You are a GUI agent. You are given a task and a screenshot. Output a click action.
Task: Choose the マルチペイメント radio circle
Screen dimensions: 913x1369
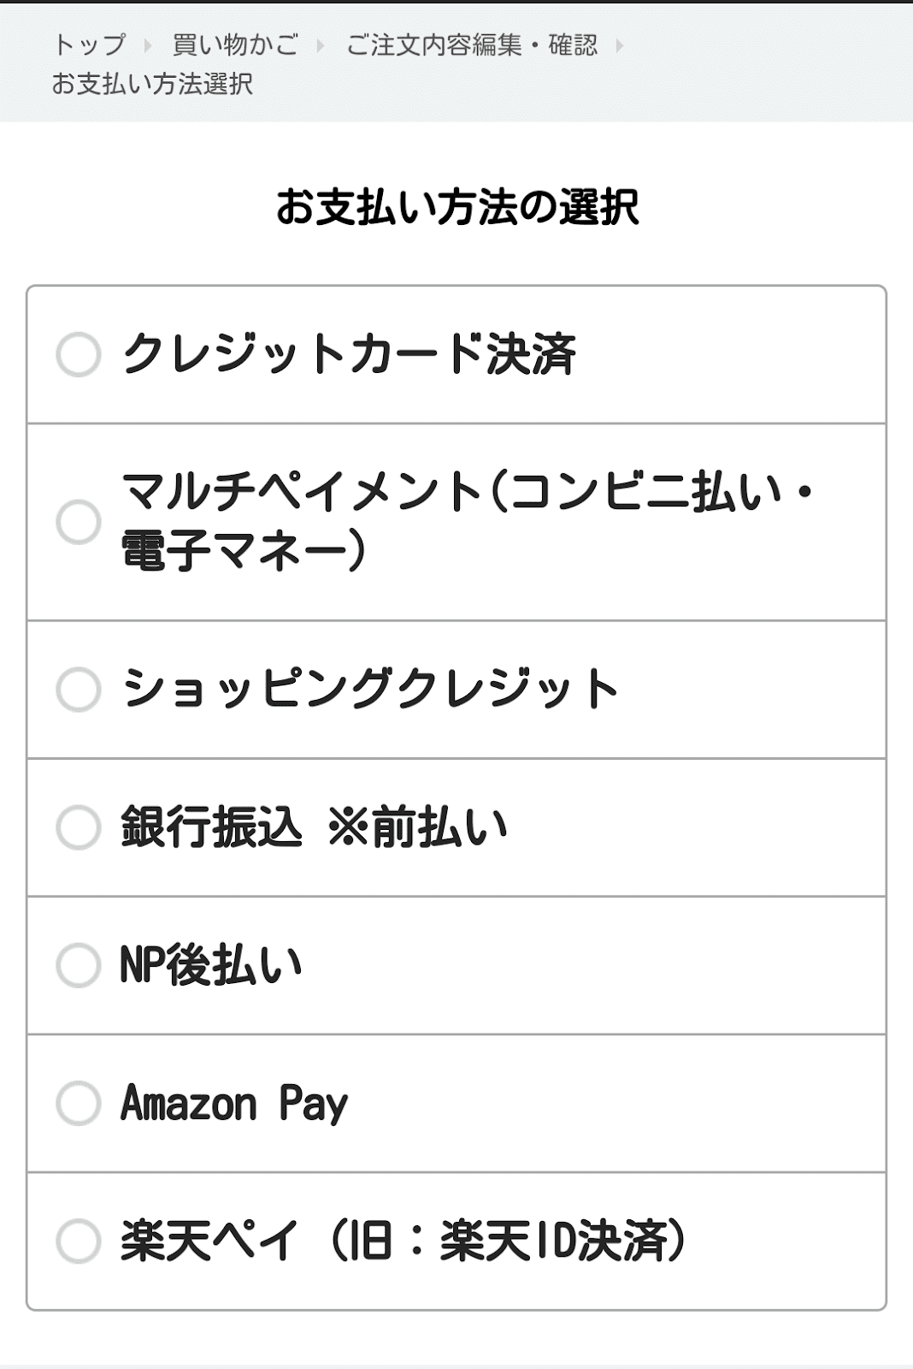79,522
